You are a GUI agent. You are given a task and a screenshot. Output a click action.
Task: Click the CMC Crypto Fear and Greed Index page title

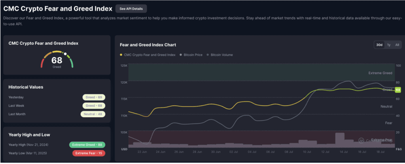tap(58, 9)
